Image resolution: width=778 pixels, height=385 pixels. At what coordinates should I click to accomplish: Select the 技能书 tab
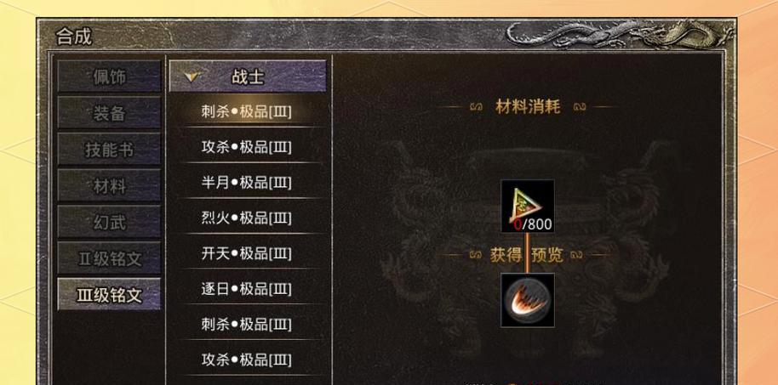[109, 149]
